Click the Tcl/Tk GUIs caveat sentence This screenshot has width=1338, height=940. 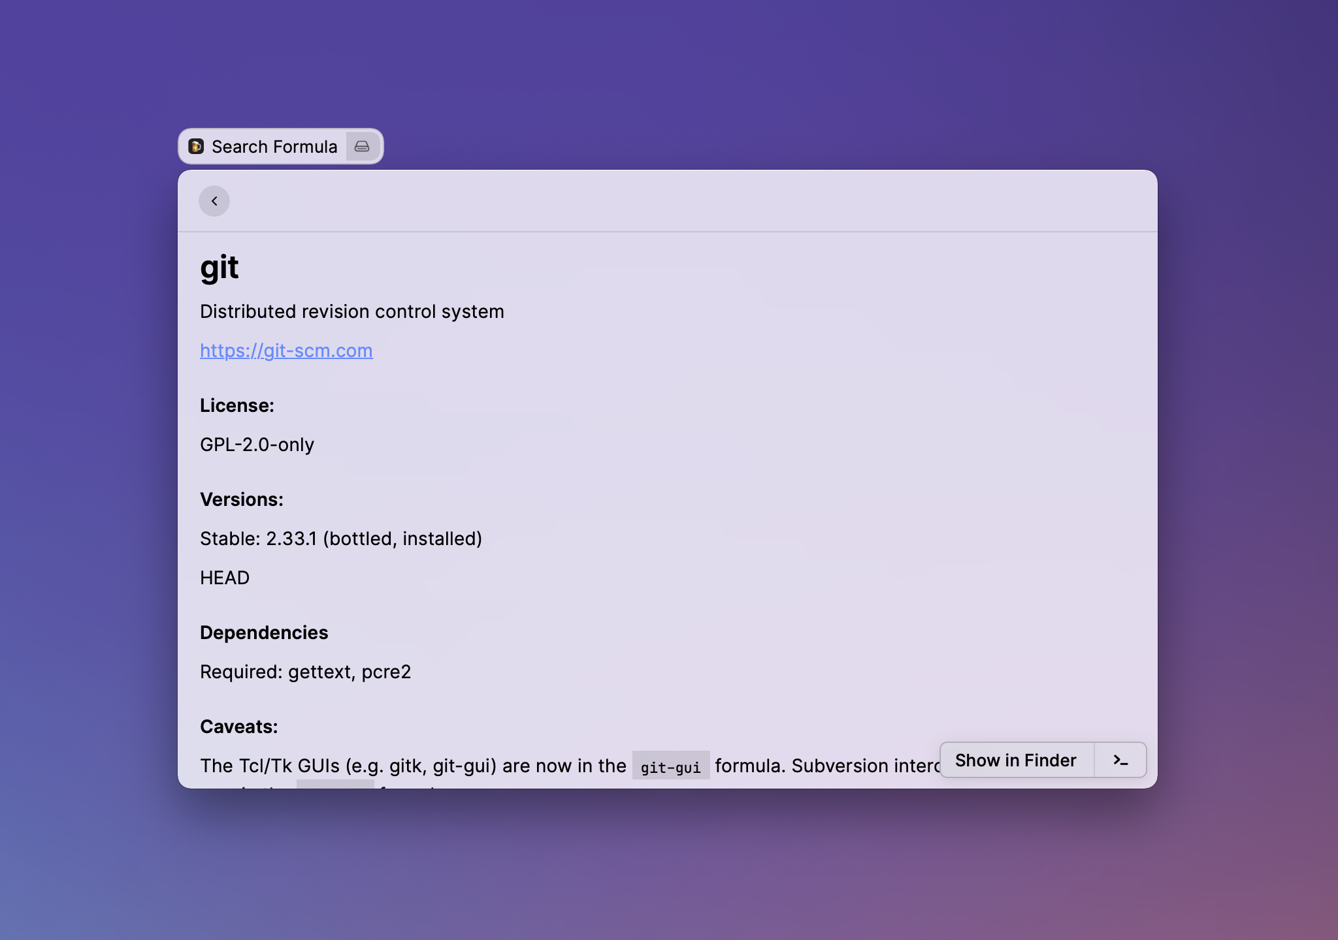pos(413,766)
